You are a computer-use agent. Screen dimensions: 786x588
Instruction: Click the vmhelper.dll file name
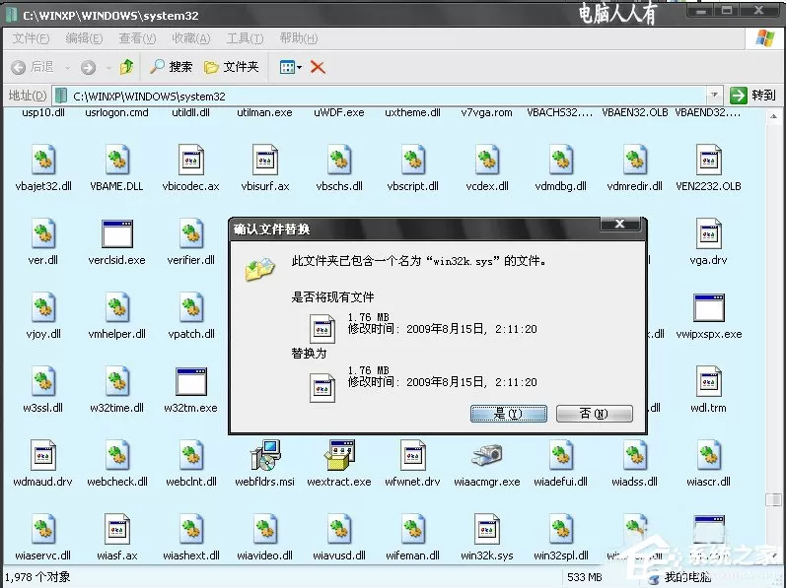[116, 334]
